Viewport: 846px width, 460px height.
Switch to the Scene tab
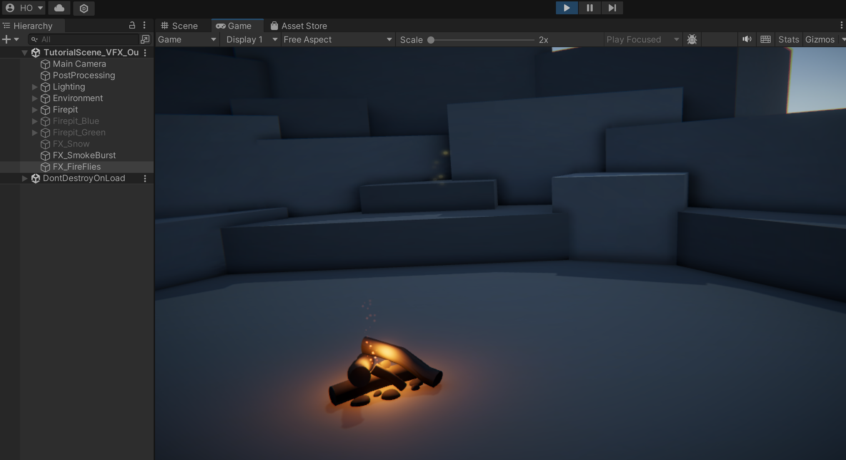(x=183, y=25)
